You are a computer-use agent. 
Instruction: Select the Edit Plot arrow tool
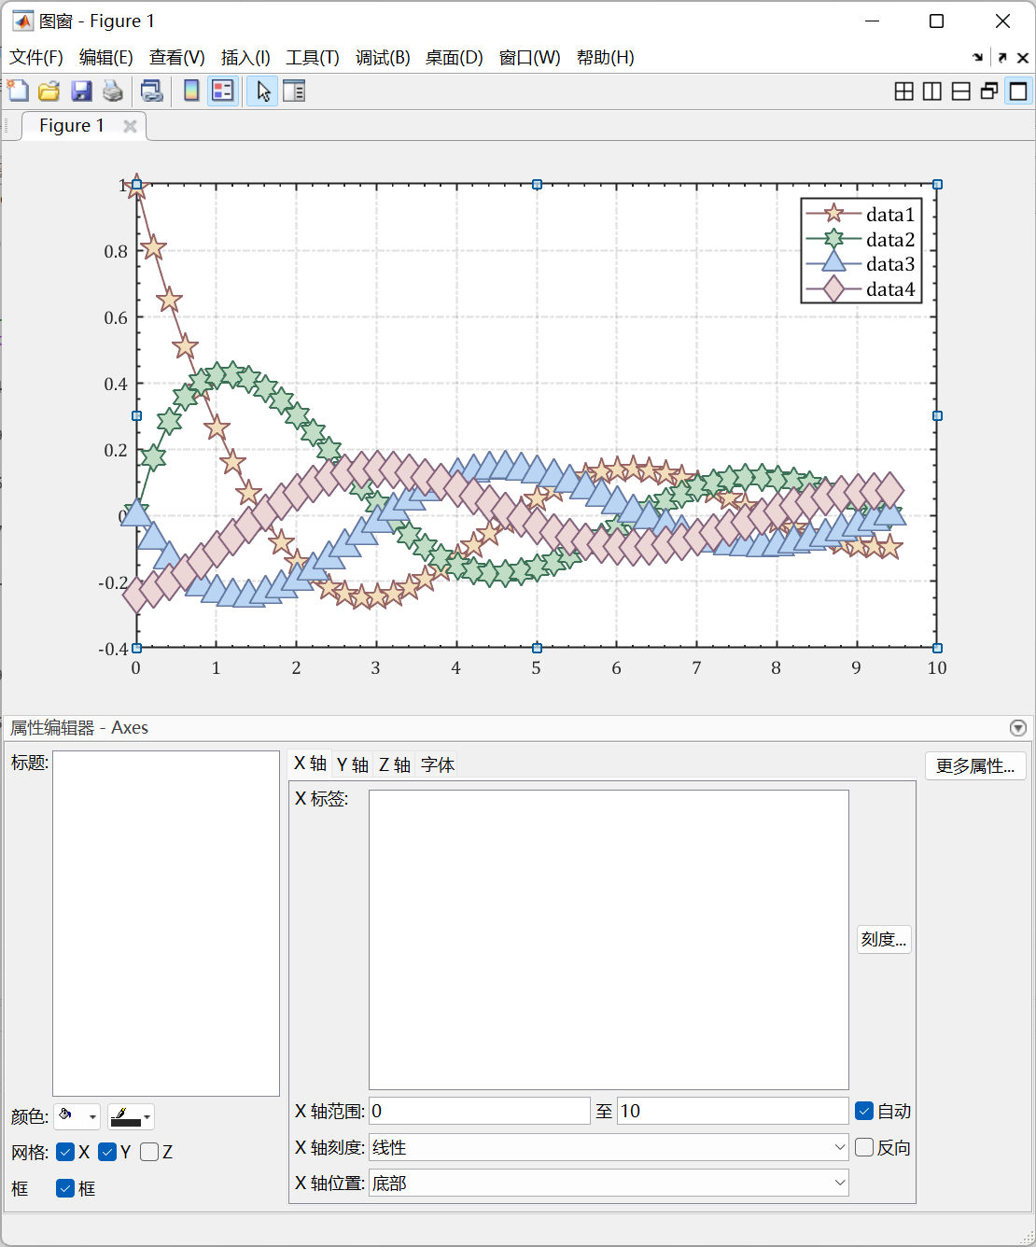tap(263, 91)
